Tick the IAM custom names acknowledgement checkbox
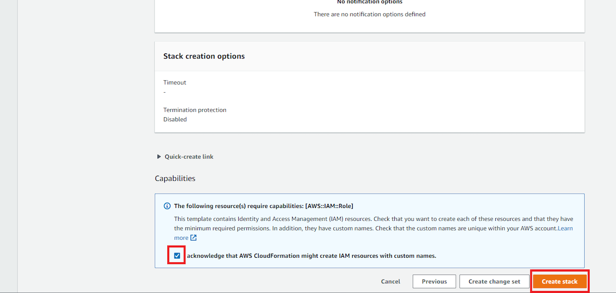 point(177,256)
